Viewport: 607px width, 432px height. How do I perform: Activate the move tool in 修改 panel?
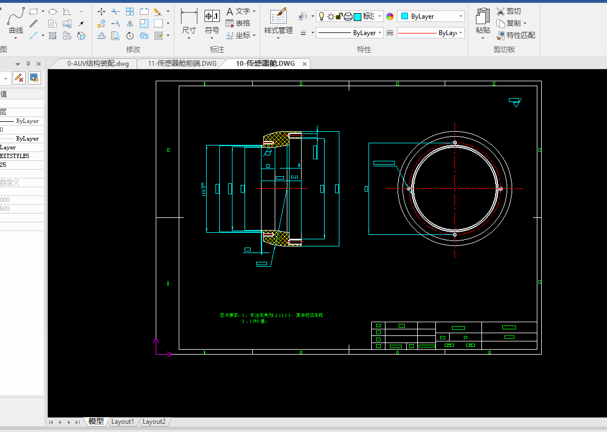[x=101, y=12]
